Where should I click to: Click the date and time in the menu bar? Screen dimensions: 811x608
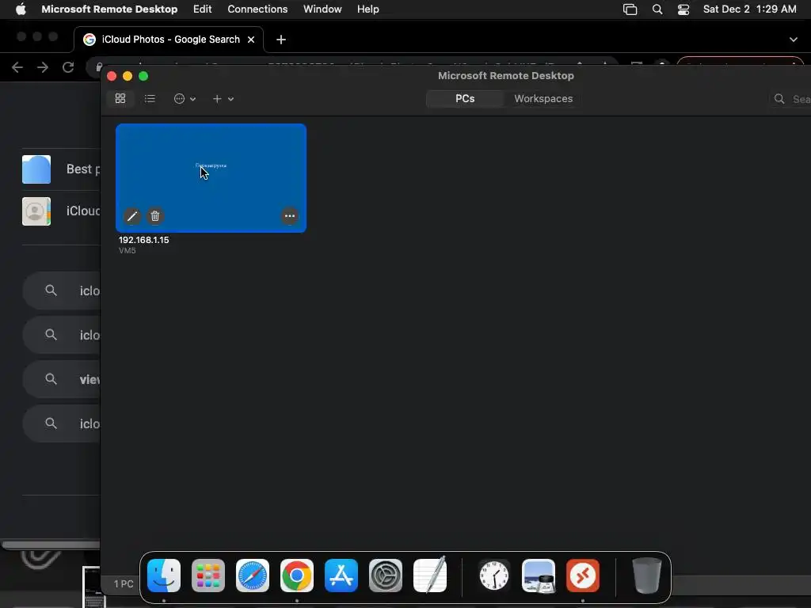pyautogui.click(x=749, y=9)
